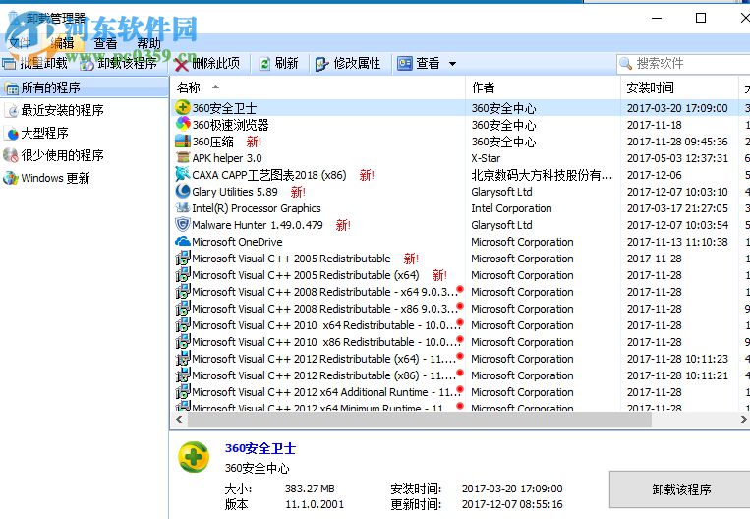750x519 pixels.
Task: Click the uninstall this program (卸载该程序) toolbar icon
Action: click(x=87, y=64)
